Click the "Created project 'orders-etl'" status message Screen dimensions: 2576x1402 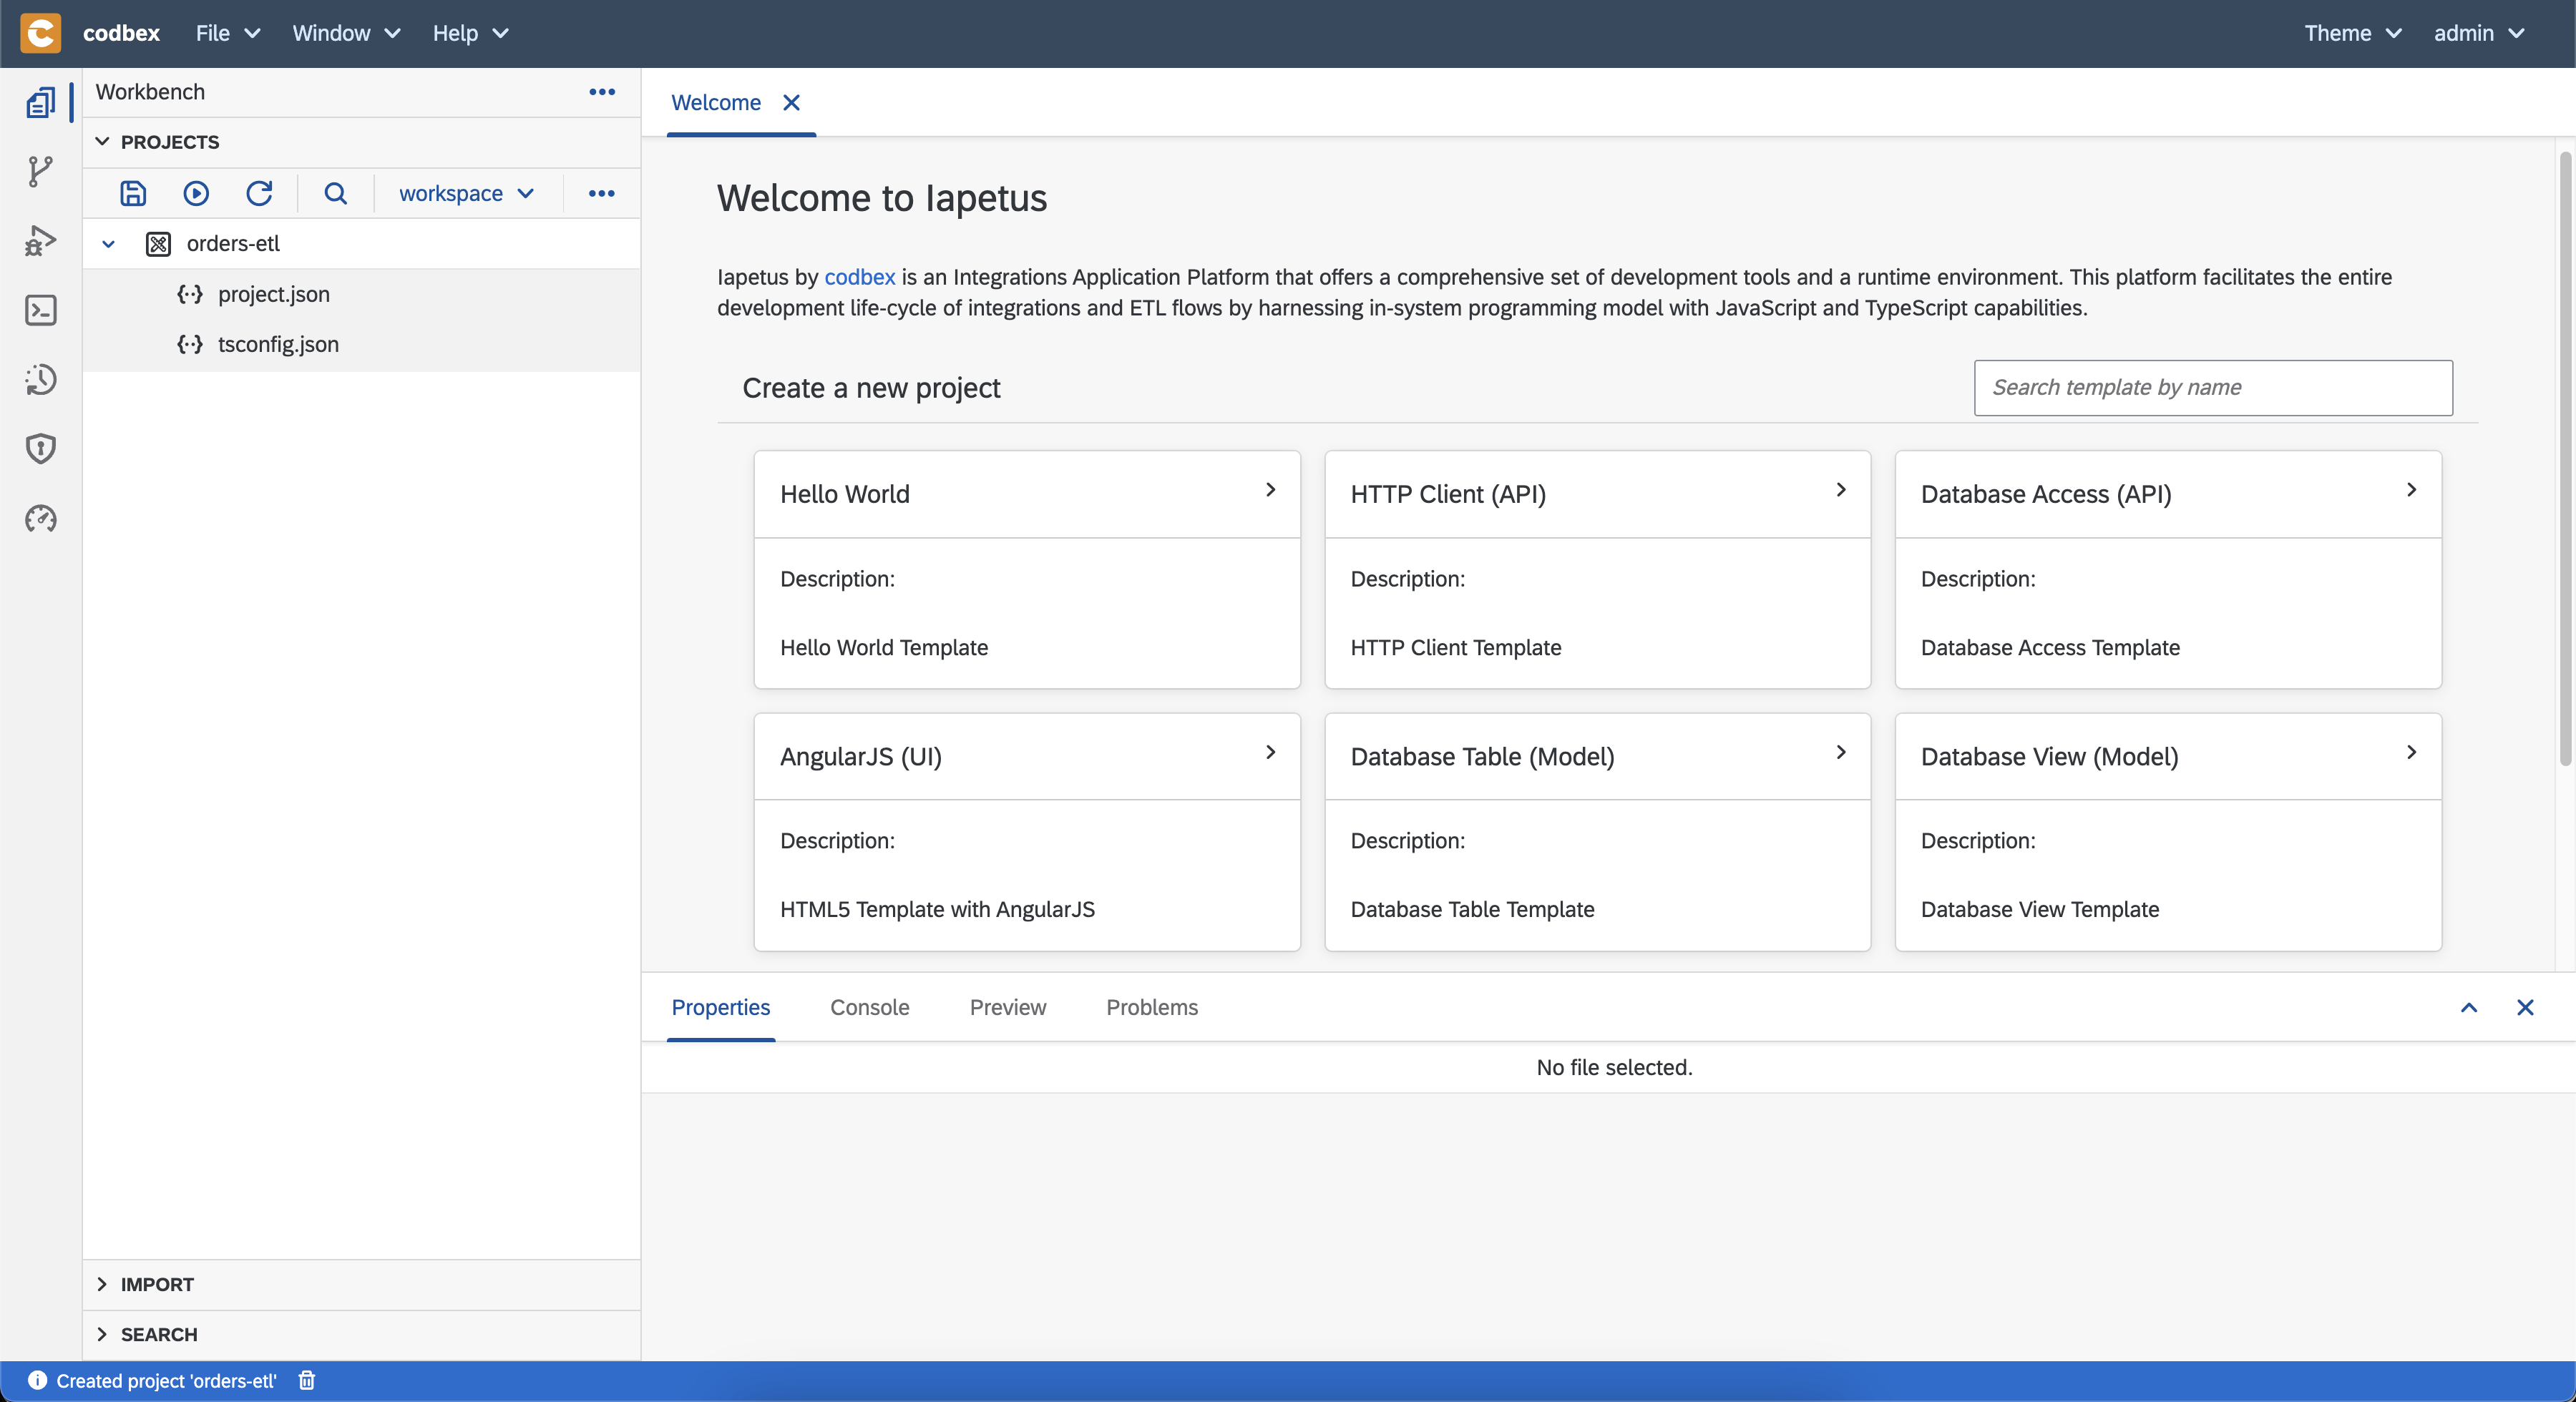166,1380
